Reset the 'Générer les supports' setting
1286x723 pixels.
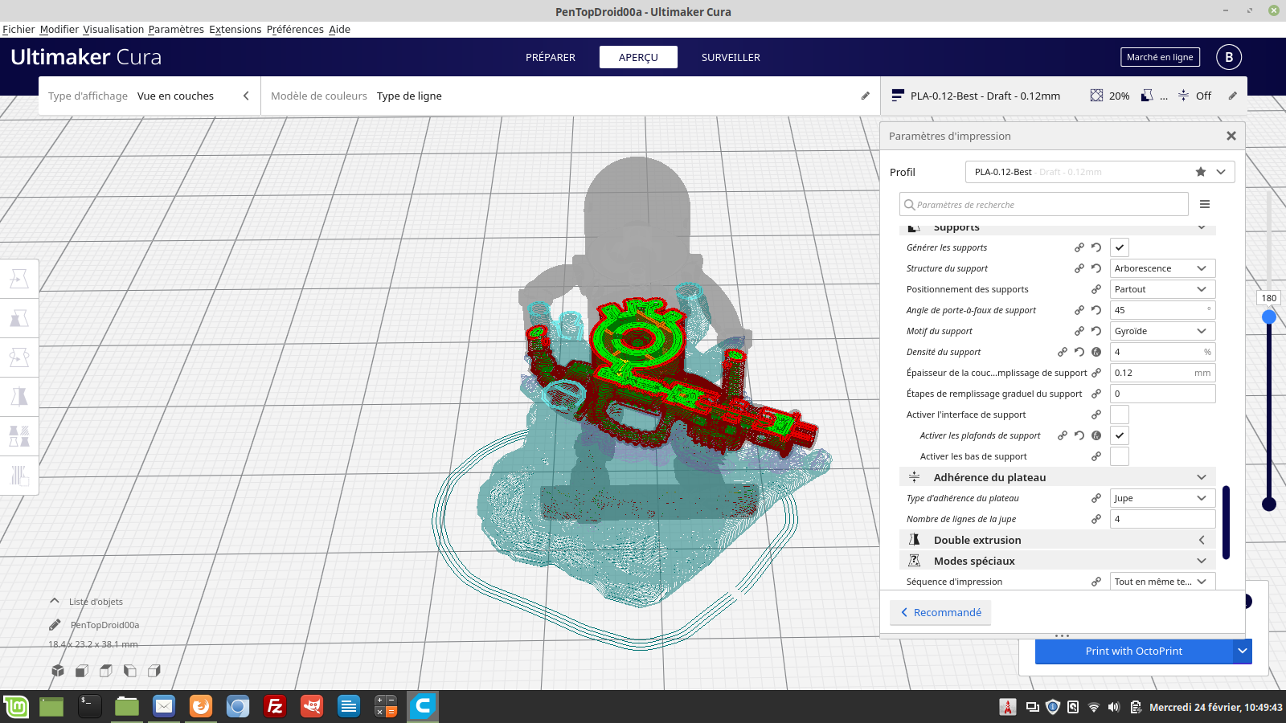(1096, 247)
